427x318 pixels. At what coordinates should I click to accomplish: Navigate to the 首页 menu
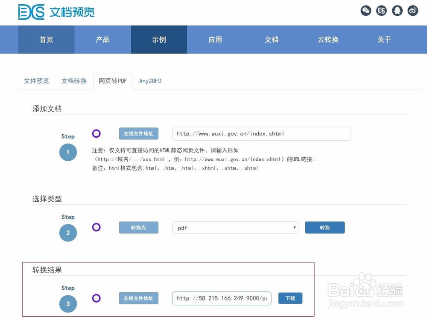coord(46,39)
